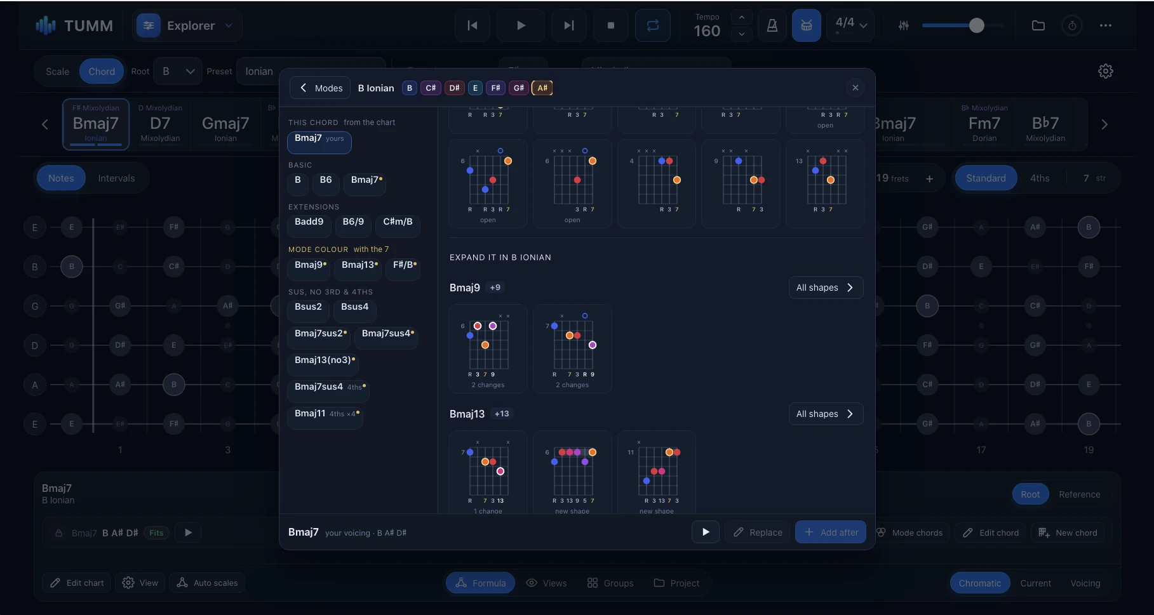Click Replace with the pencil icon
1154x615 pixels.
click(758, 532)
